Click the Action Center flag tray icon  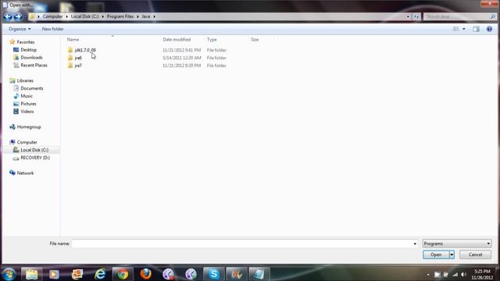click(446, 274)
